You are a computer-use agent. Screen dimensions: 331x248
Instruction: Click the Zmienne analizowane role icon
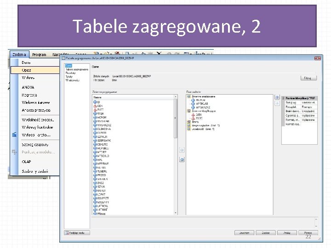189,96
